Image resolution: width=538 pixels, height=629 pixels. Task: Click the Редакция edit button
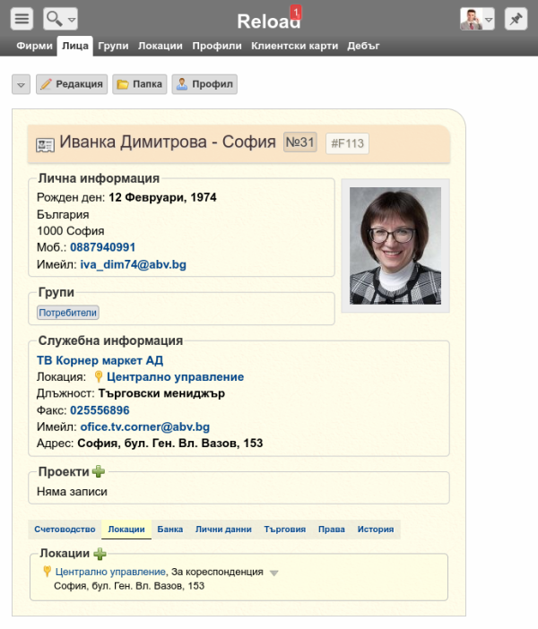[x=72, y=84]
